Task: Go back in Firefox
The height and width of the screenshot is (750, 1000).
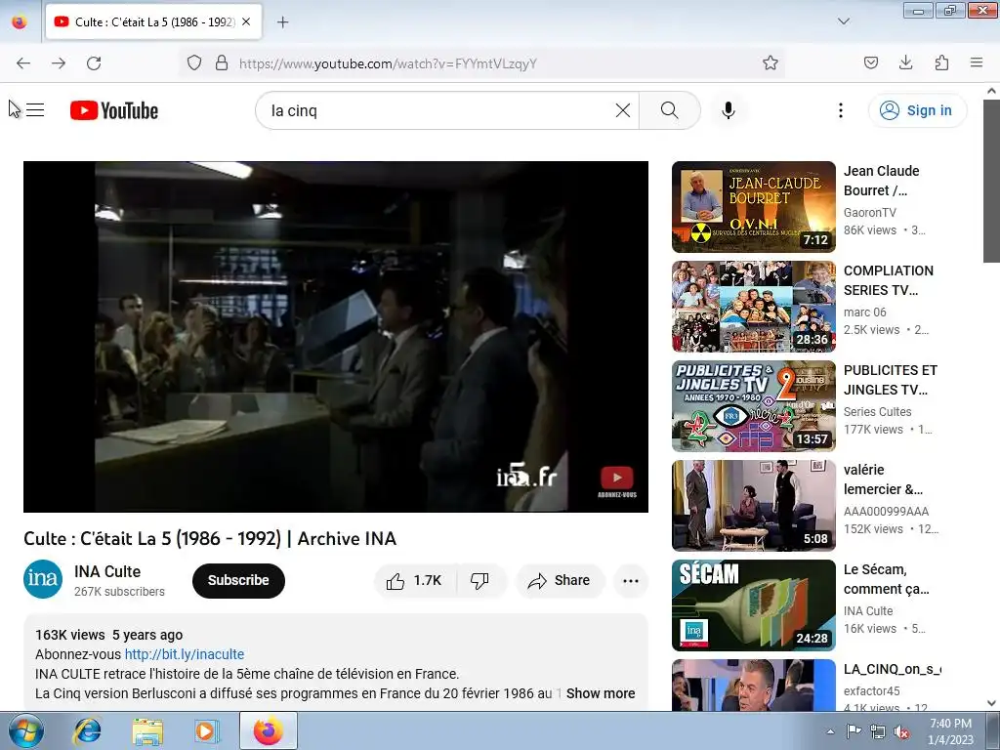Action: click(23, 63)
